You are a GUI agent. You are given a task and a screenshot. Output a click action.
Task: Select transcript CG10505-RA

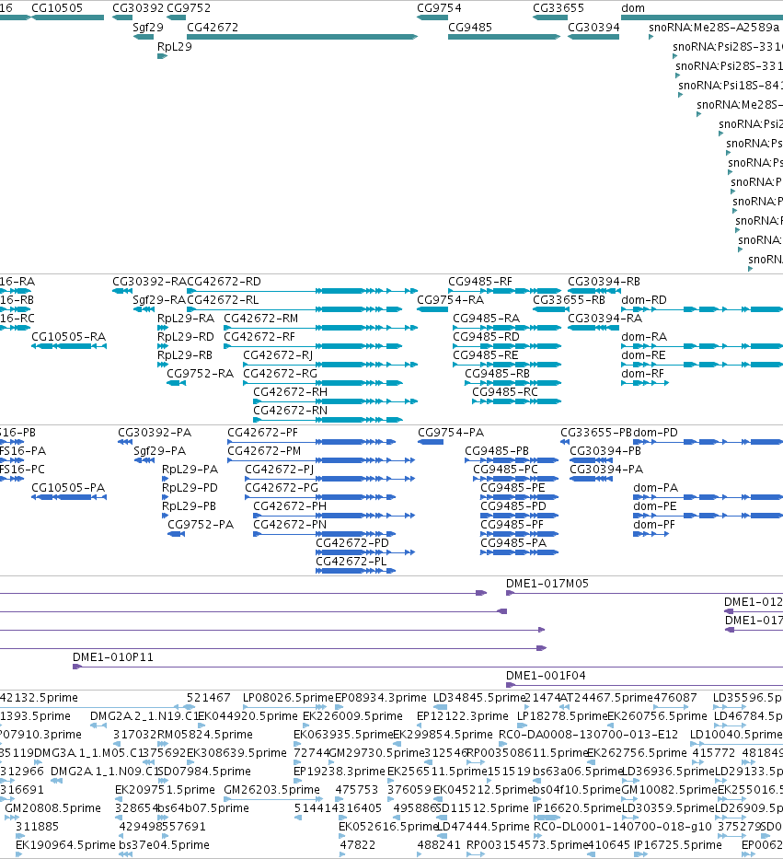(x=69, y=346)
